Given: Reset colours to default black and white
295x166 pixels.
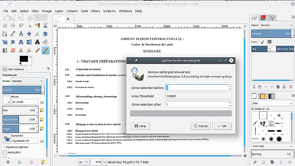Looking at the screenshot, I should coord(21,64).
